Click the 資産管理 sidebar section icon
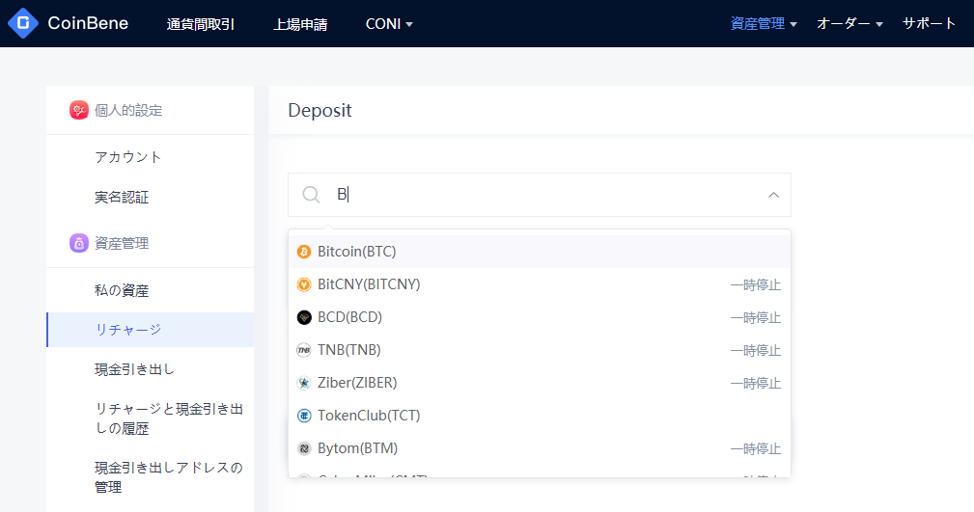Viewport: 974px width, 512px height. coord(79,243)
